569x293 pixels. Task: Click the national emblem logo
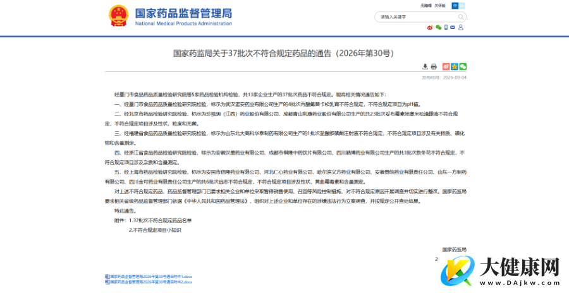coord(119,16)
